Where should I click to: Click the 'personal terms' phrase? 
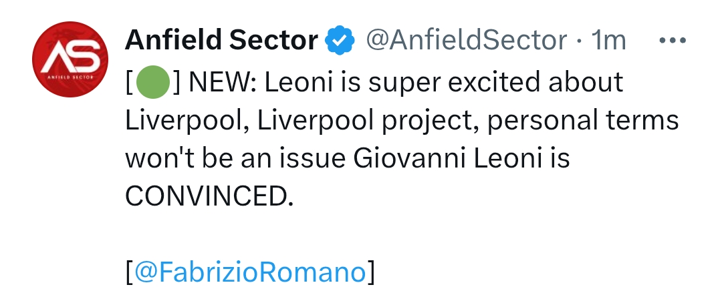click(570, 121)
